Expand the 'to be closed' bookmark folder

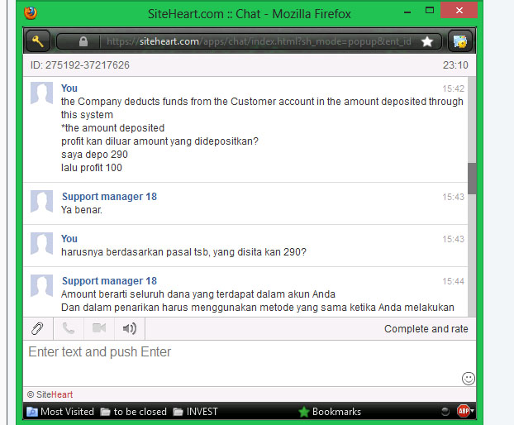[134, 411]
